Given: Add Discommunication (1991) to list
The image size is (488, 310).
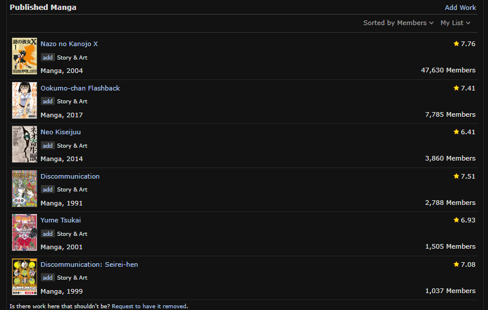Looking at the screenshot, I should coord(48,190).
